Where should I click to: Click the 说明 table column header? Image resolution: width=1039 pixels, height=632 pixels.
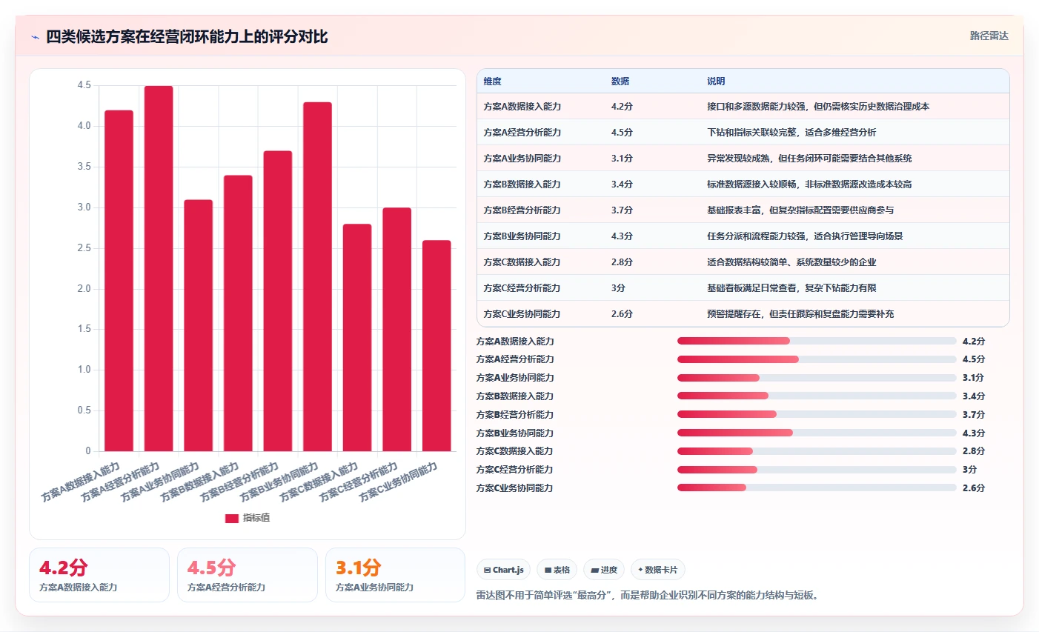tap(716, 82)
